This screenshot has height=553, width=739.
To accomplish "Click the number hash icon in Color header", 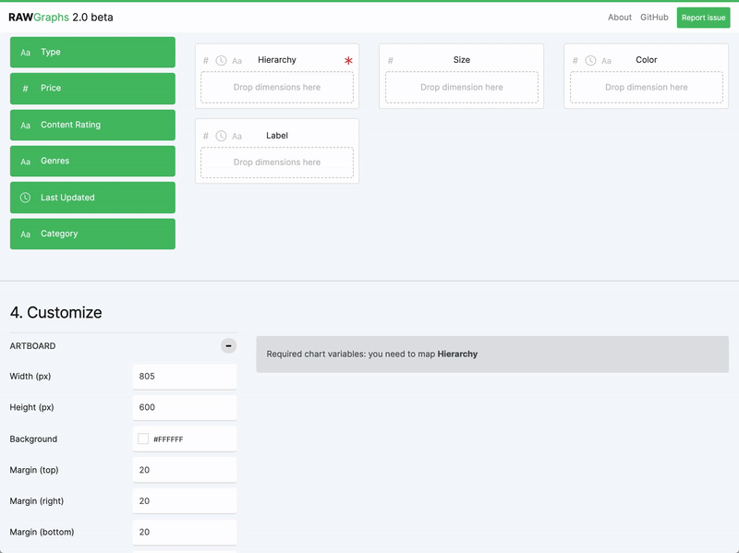I will click(575, 61).
